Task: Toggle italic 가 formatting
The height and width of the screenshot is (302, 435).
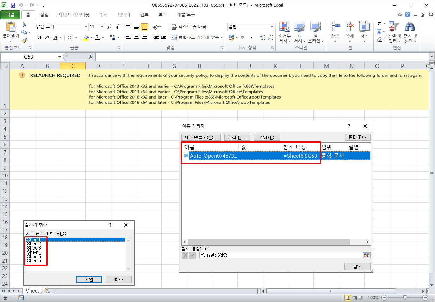Action: pos(47,38)
